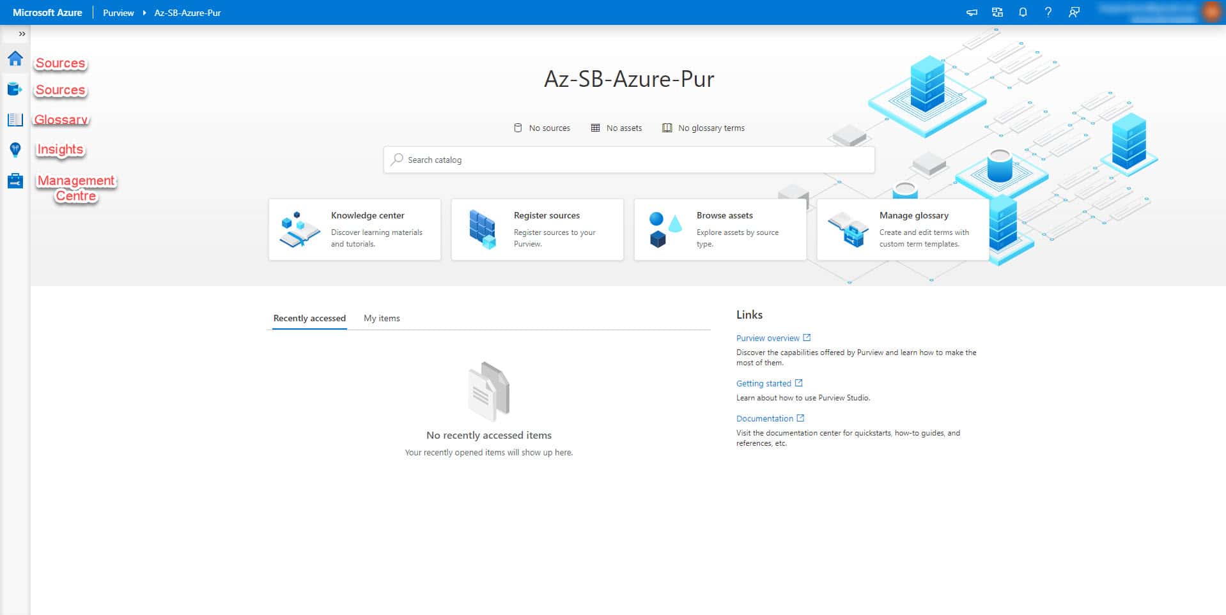
Task: Click the Search catalog field
Action: [x=629, y=160]
